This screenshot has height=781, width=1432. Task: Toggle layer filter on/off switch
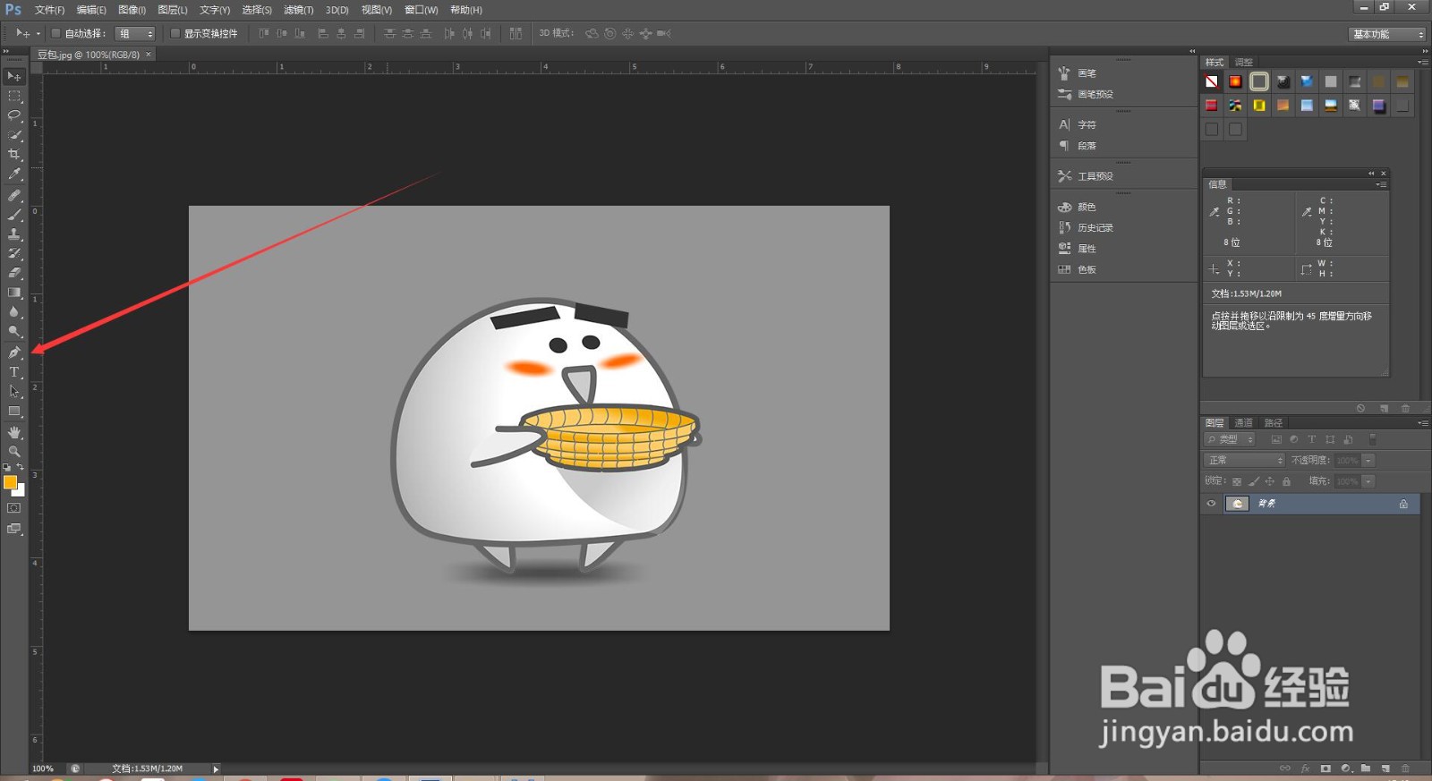[x=1372, y=439]
